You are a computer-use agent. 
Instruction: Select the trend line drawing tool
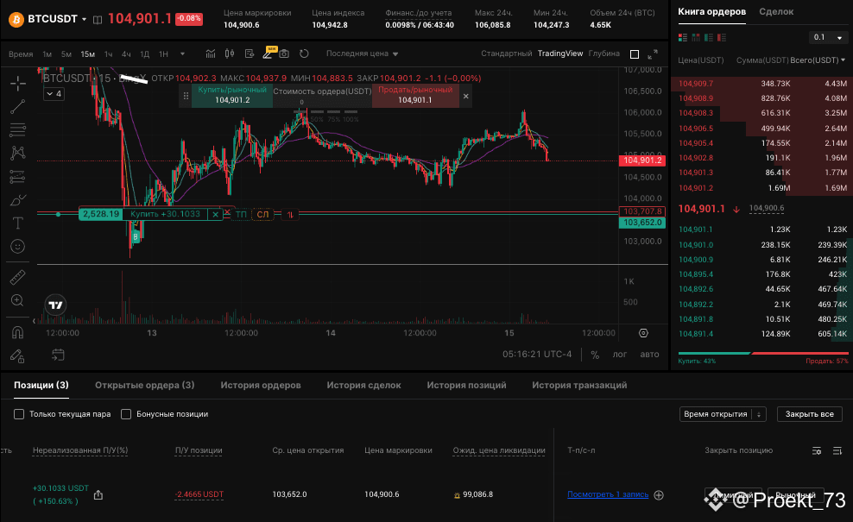coord(17,107)
